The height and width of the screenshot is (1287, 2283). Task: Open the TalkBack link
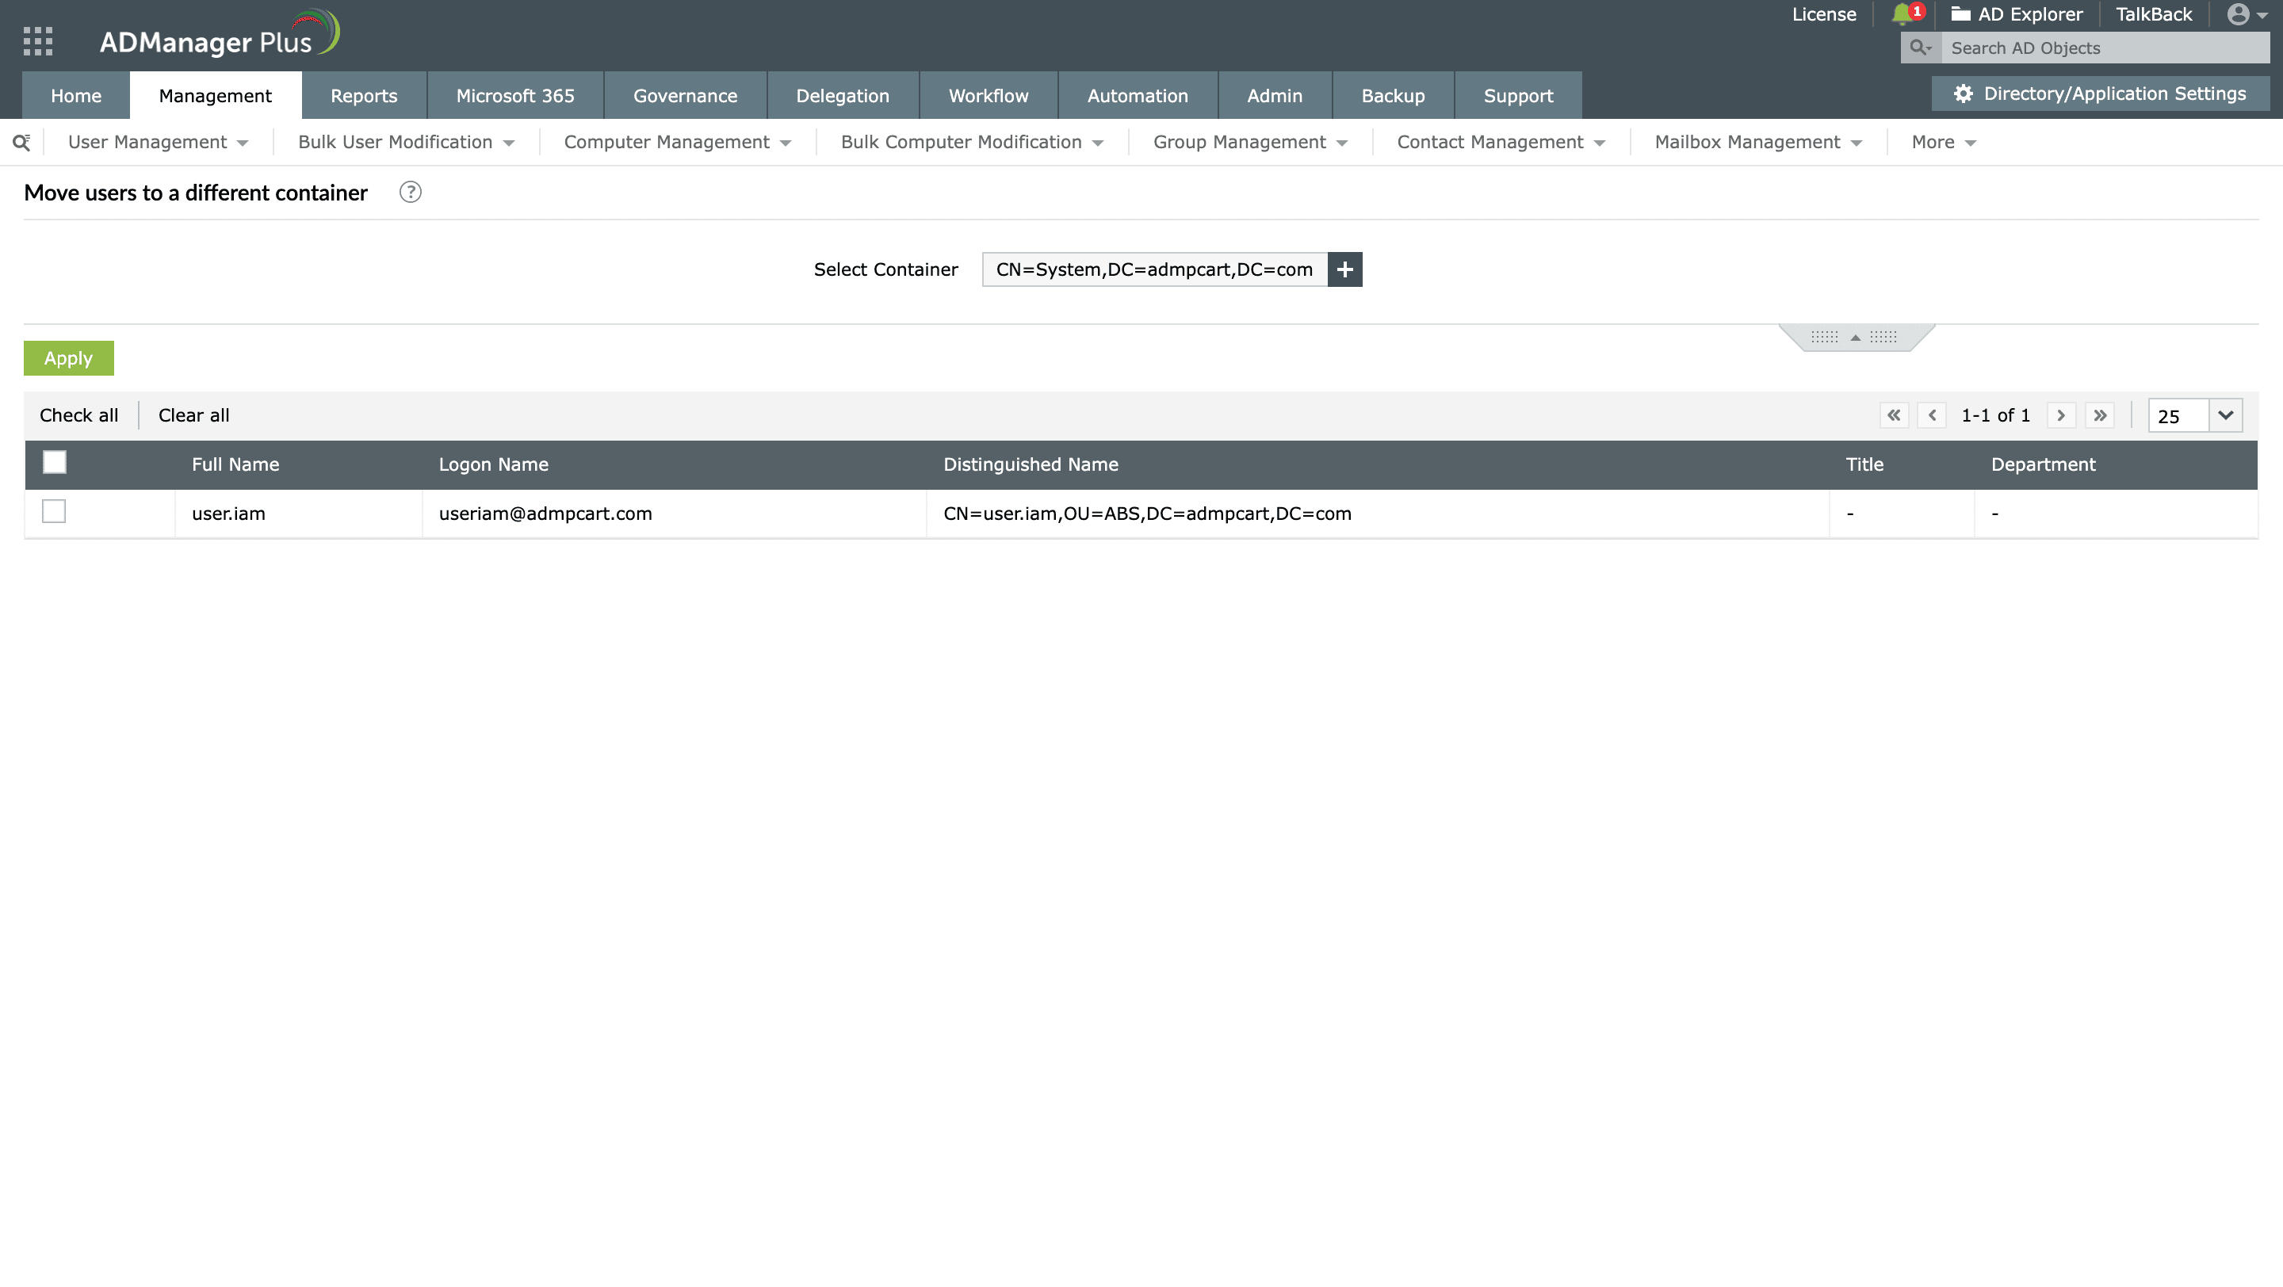point(2154,14)
